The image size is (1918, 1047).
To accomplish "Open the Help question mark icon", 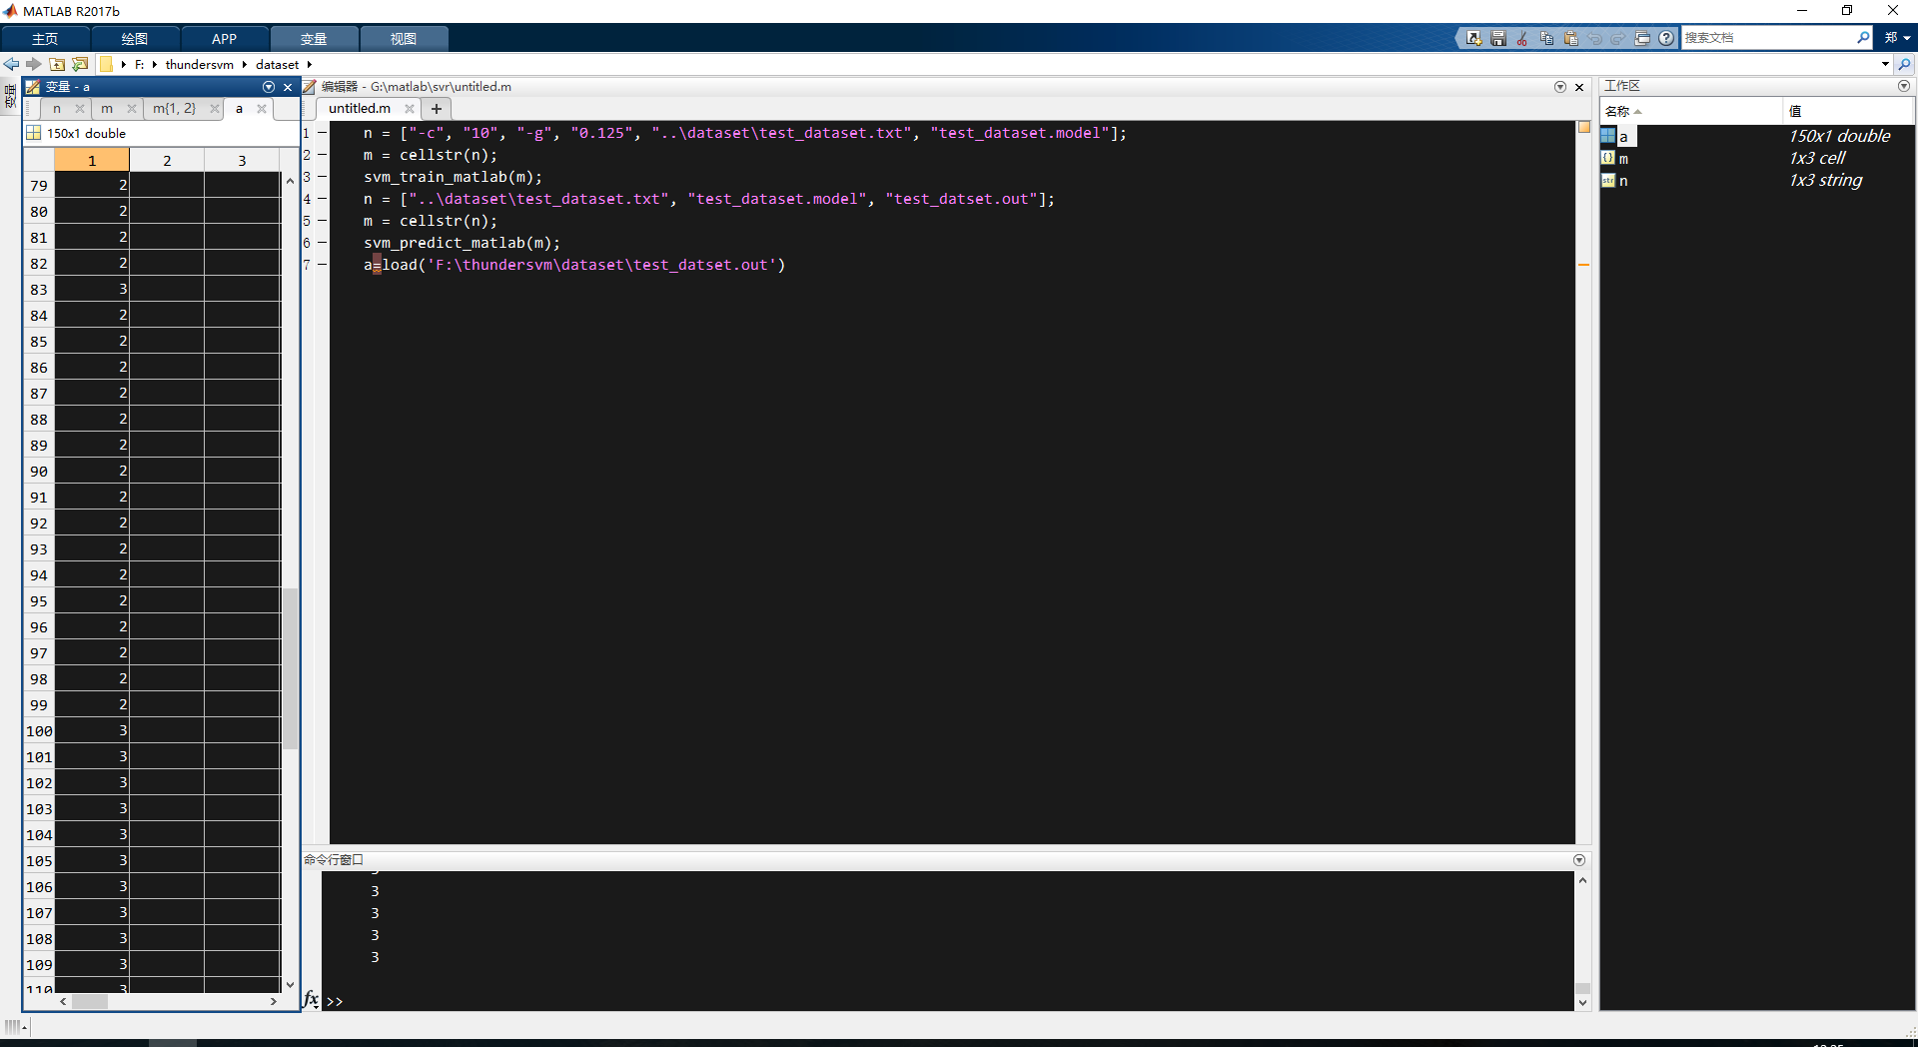I will point(1666,38).
